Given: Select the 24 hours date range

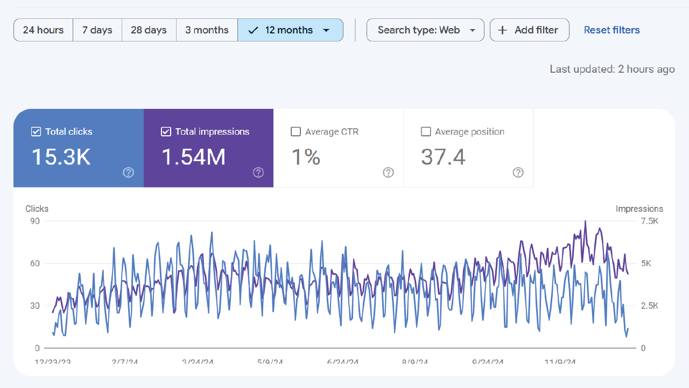Looking at the screenshot, I should [x=43, y=30].
